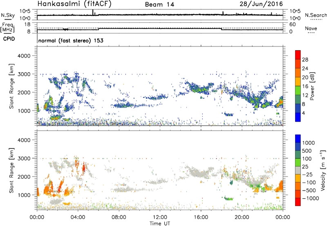327x226 pixels.
Task: Click the '16' power colorbar tick label
Action: click(x=305, y=86)
